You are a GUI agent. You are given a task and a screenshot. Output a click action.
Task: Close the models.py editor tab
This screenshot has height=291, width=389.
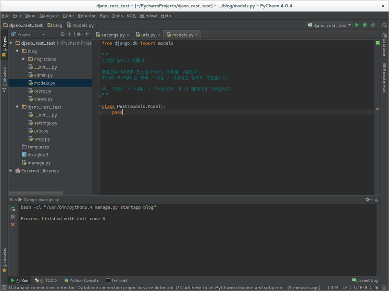(x=197, y=35)
